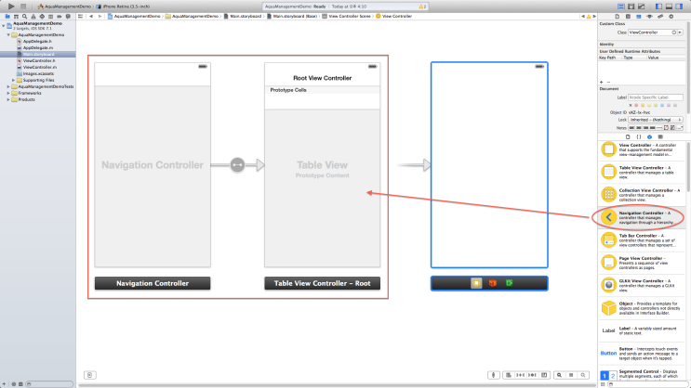Image resolution: width=691 pixels, height=388 pixels.
Task: Toggle the Navigator pane visibility
Action: [658, 6]
